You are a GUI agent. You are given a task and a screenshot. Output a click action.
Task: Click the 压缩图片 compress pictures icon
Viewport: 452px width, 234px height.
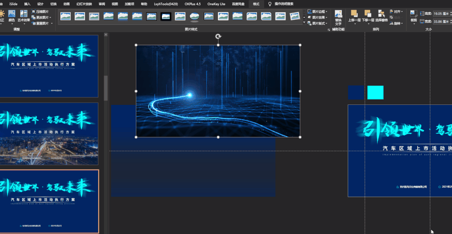33,12
